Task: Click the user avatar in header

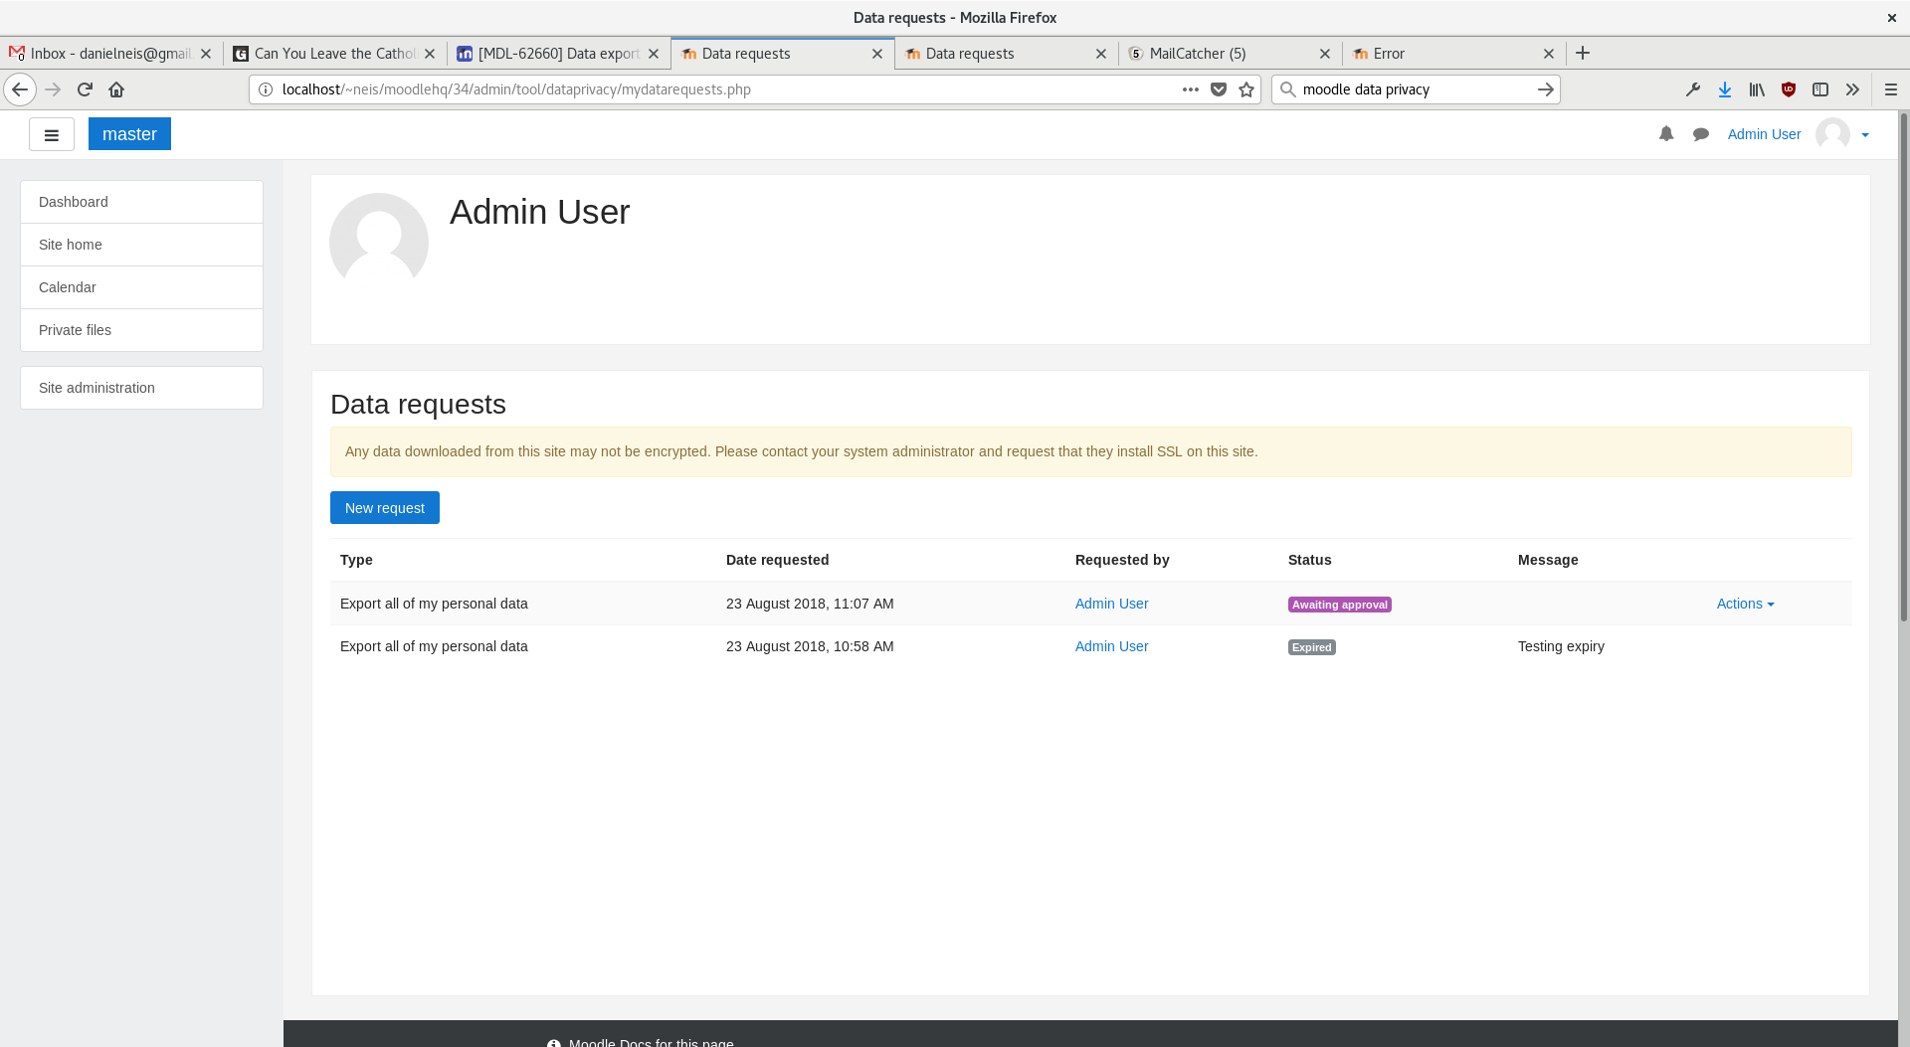Action: pos(1832,134)
